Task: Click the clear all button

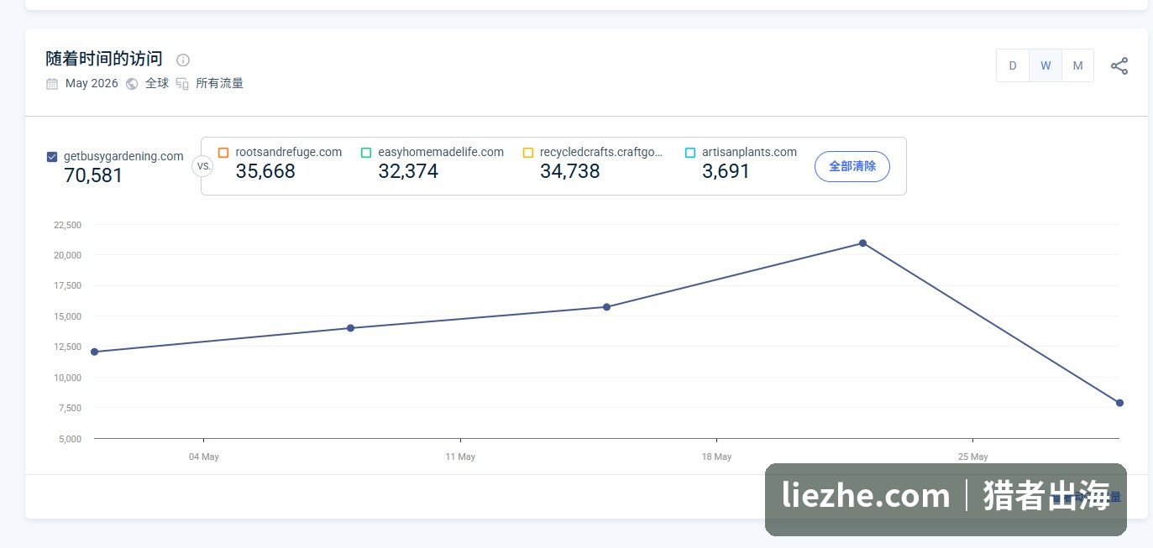Action: [x=852, y=166]
